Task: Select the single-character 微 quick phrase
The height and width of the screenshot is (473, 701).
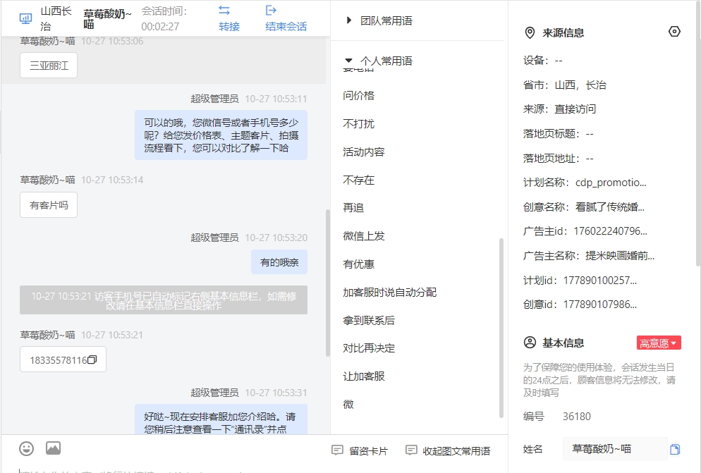Action: pyautogui.click(x=348, y=405)
